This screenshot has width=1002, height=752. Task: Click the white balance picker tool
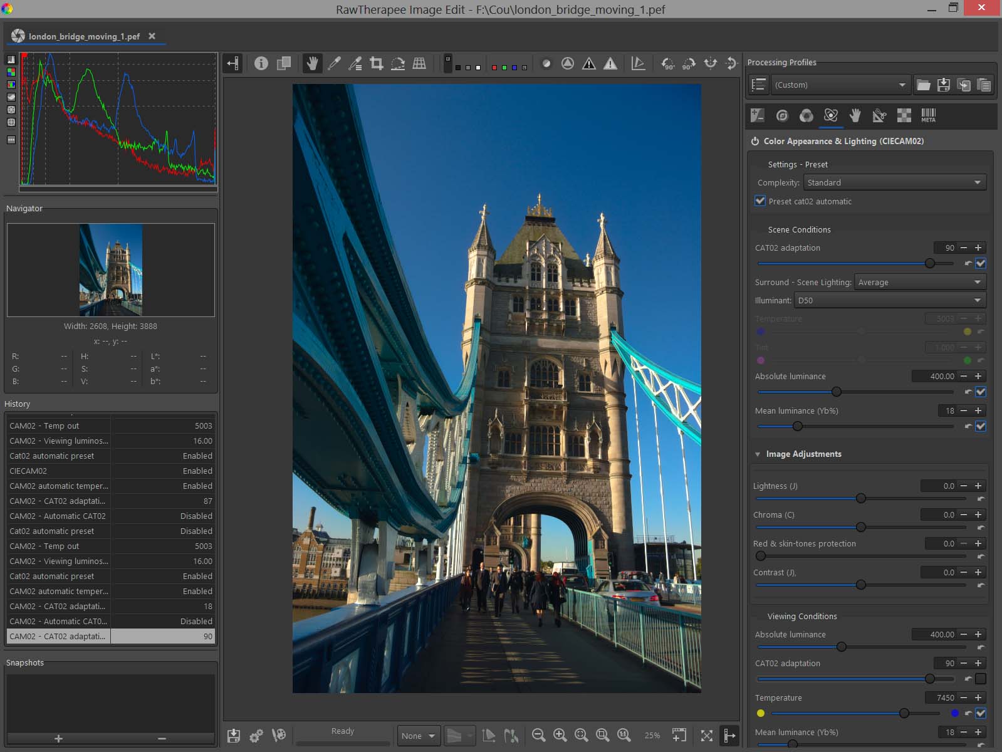tap(334, 63)
